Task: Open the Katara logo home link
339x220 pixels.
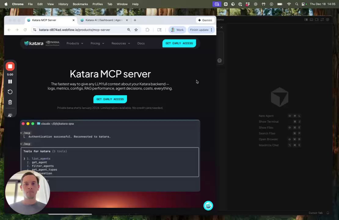Action: 34,43
